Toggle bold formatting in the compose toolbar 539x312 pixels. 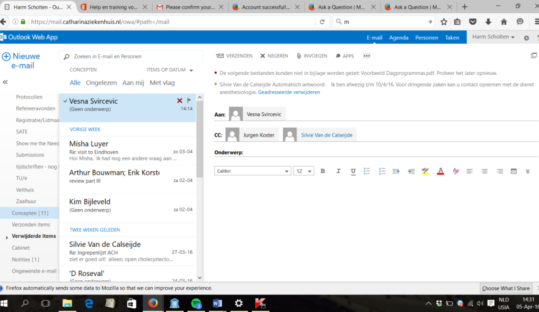click(323, 171)
